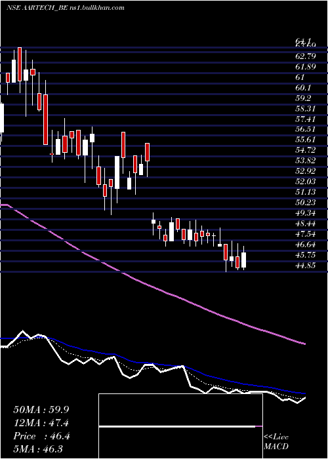Click the 58.31 price axis label
The image size is (328, 459).
(x=306, y=109)
